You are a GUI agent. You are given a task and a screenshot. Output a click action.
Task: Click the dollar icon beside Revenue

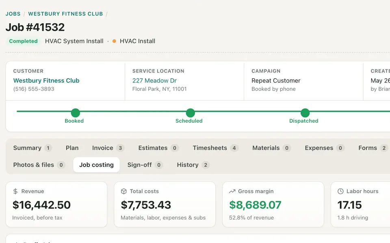click(15, 191)
